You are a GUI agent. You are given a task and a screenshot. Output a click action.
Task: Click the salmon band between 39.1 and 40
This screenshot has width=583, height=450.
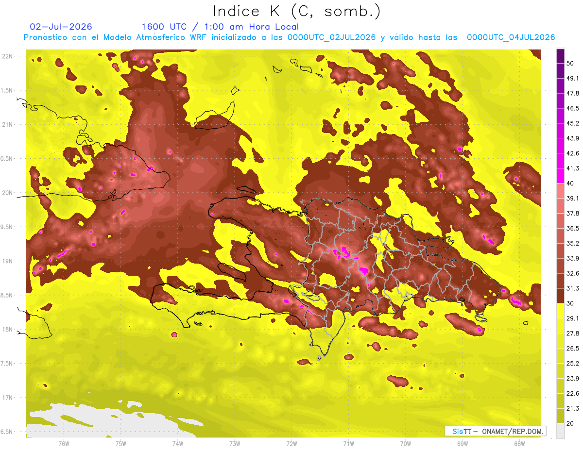[560, 191]
